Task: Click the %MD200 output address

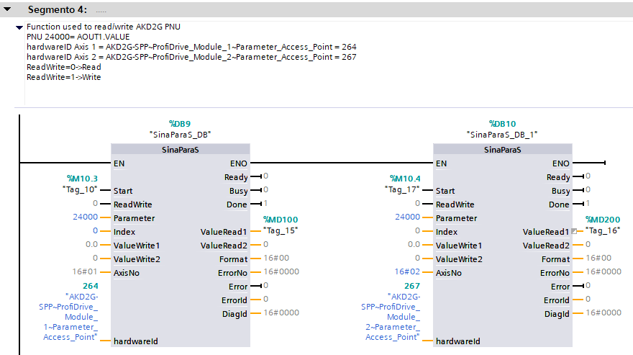Action: pos(603,220)
